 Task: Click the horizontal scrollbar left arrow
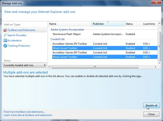click(x=50, y=67)
